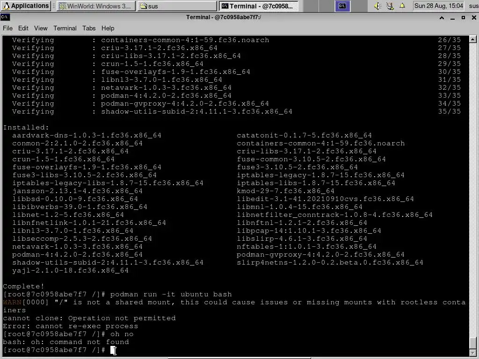The image size is (479, 359).
Task: Open the Applications menu in the panel
Action: pyautogui.click(x=26, y=6)
